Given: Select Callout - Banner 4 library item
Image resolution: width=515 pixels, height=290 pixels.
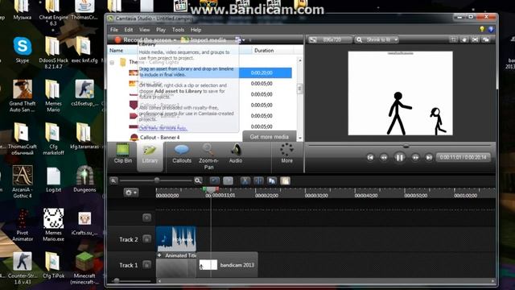Looking at the screenshot, I should click(x=159, y=138).
